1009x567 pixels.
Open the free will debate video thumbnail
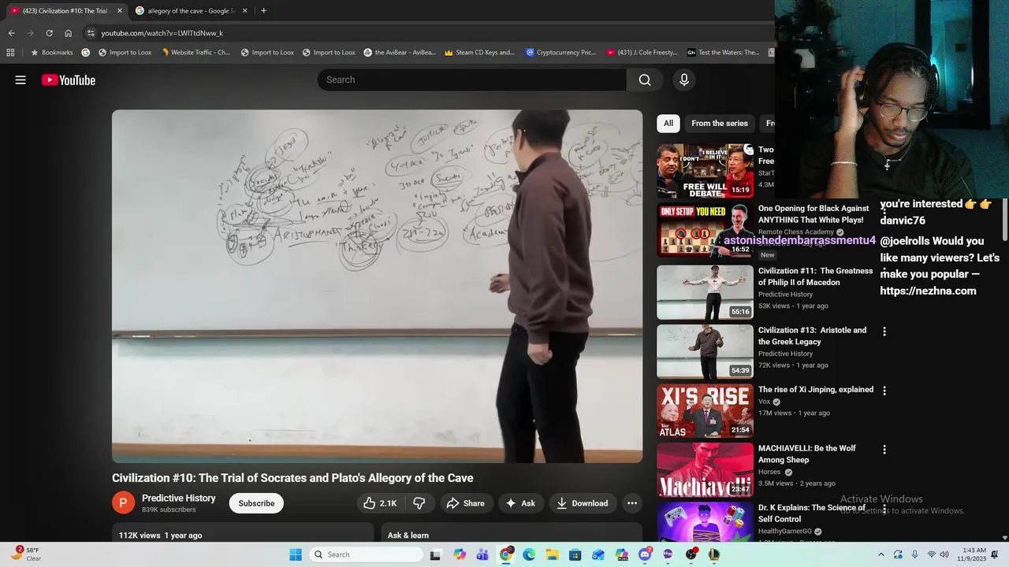pos(705,171)
